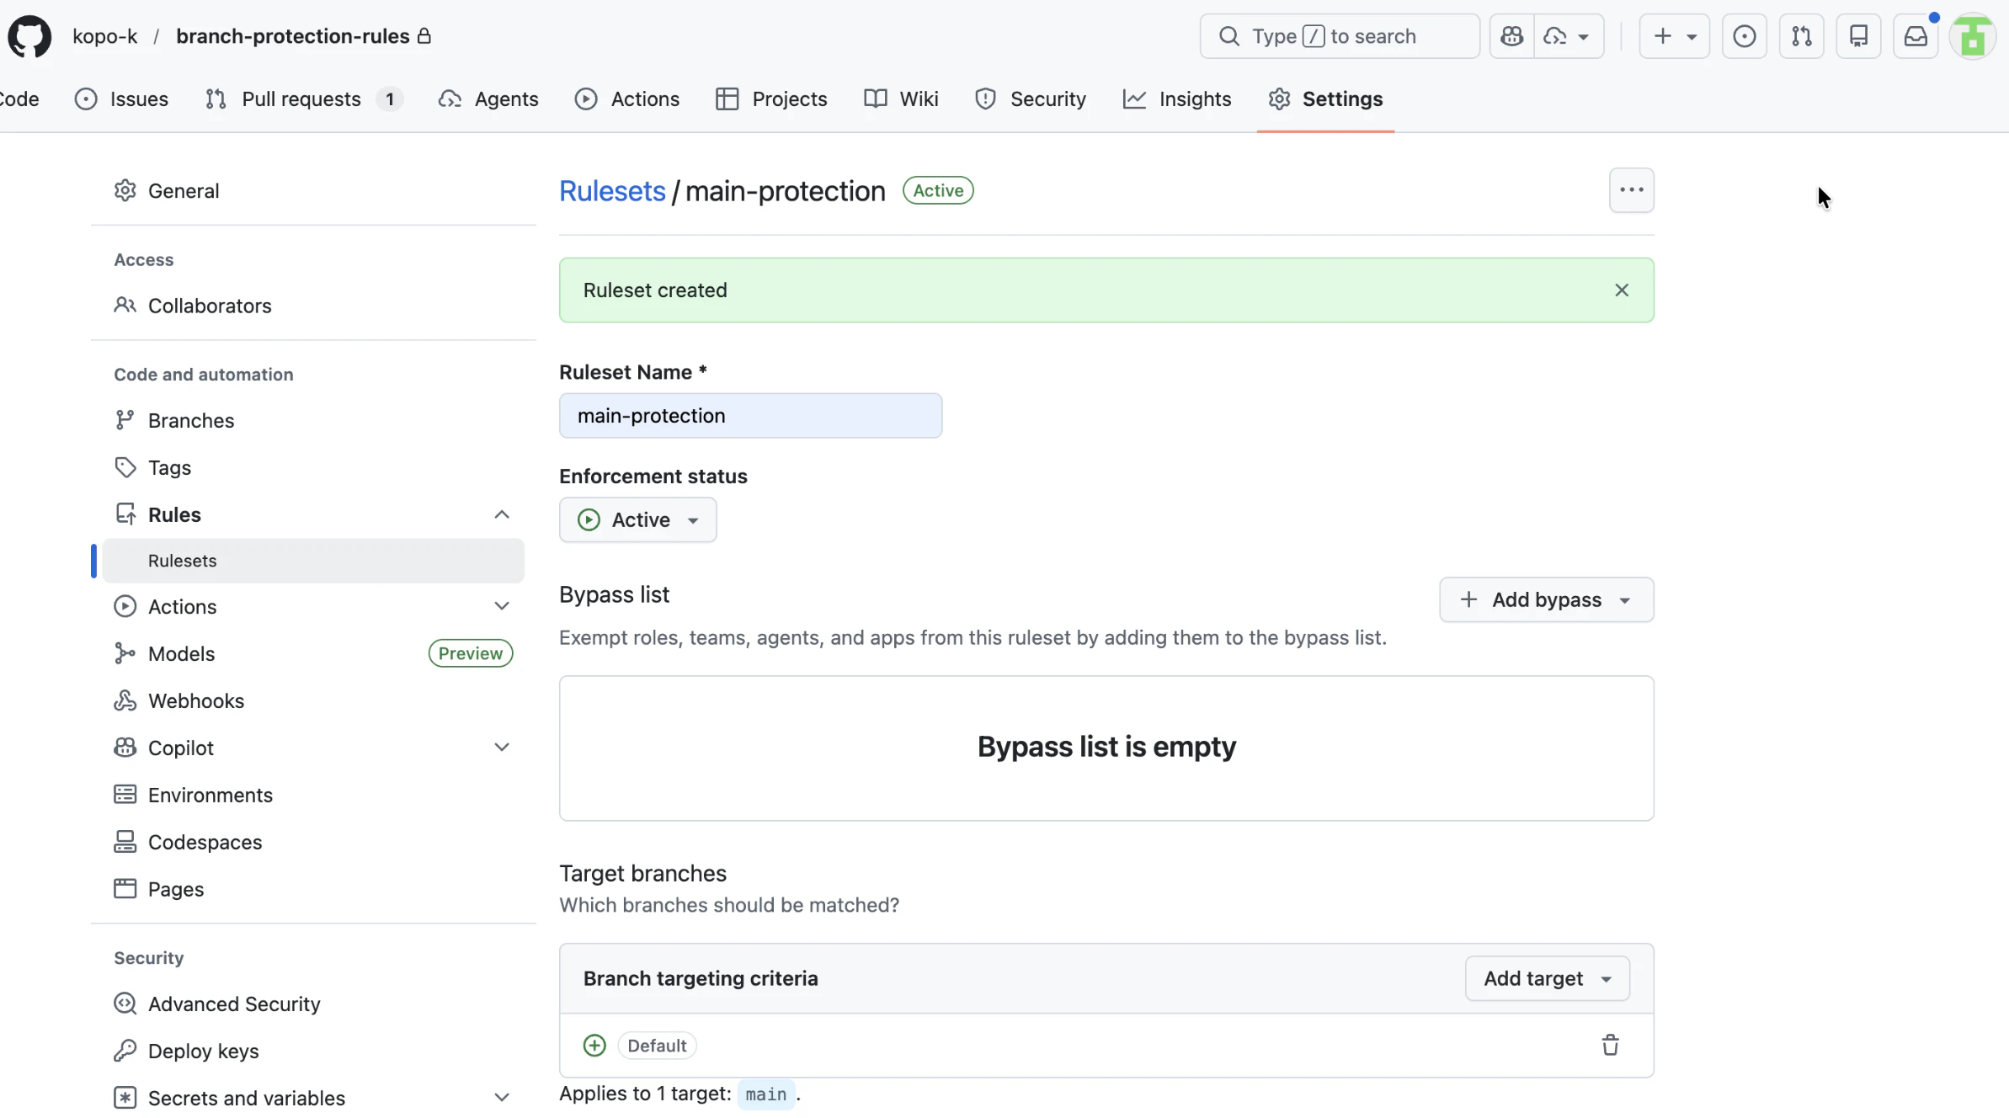Open Enforcement status Active dropdown
Viewport: 2009px width, 1118px height.
637,519
